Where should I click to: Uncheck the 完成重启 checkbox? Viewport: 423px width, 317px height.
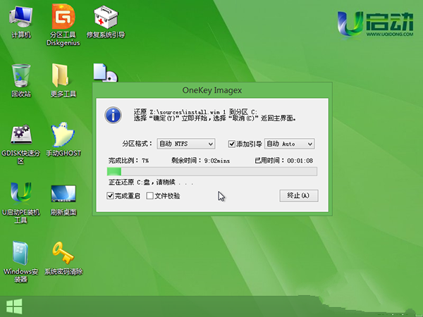[x=110, y=196]
